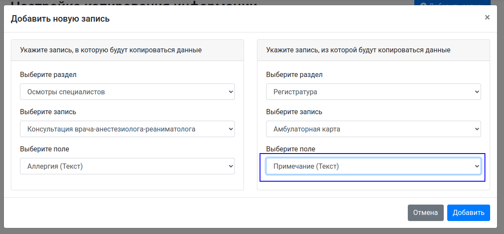Viewport: 504px width, 234px height.
Task: Click Выберите запись label above Амбулаторная карта
Action: pyautogui.click(x=294, y=112)
